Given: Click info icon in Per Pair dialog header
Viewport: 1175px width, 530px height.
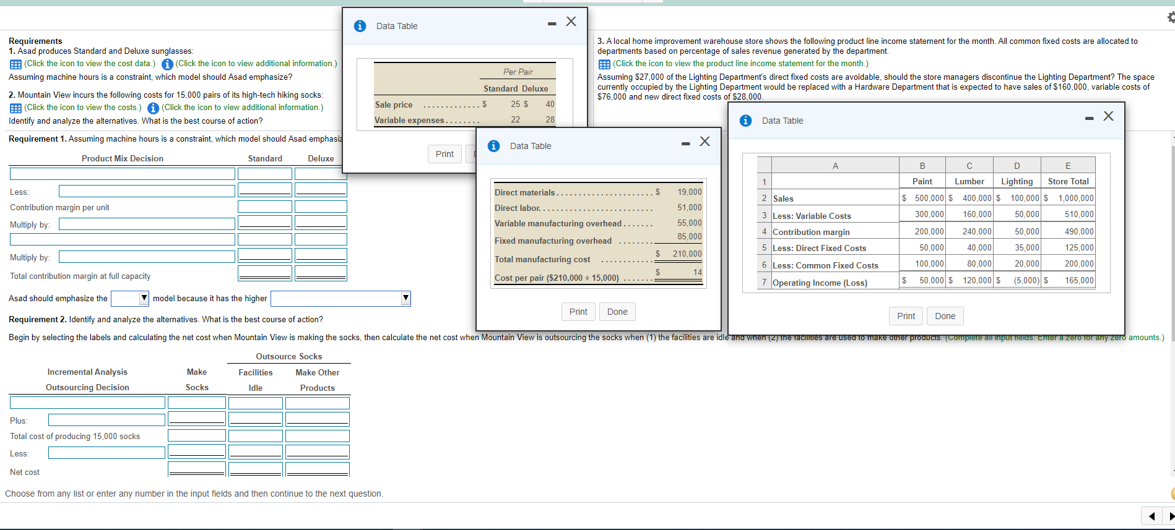Looking at the screenshot, I should coord(360,26).
